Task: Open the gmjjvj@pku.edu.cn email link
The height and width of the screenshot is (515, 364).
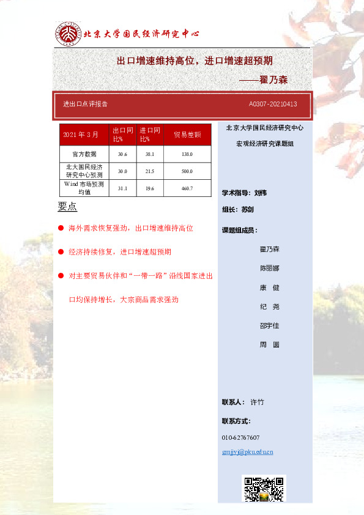Action: point(247,452)
